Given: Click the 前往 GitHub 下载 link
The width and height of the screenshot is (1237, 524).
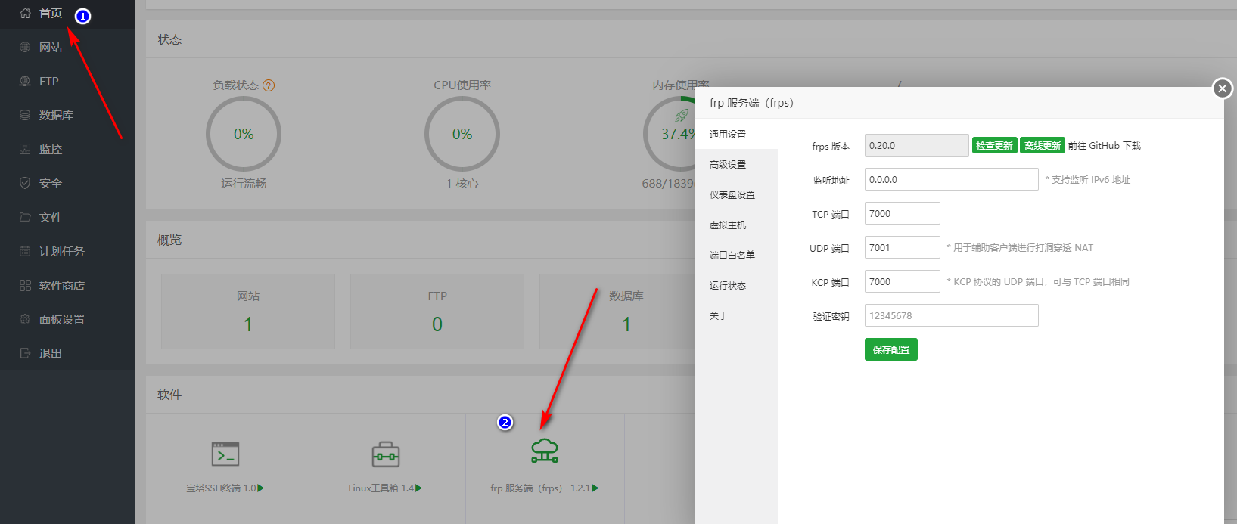Looking at the screenshot, I should pyautogui.click(x=1105, y=145).
